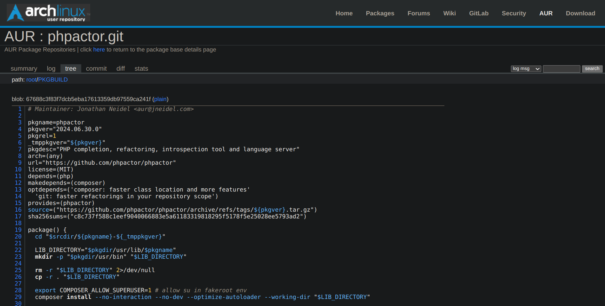Jump to line number 25
Viewport: 605px width, 306px height.
pos(18,270)
